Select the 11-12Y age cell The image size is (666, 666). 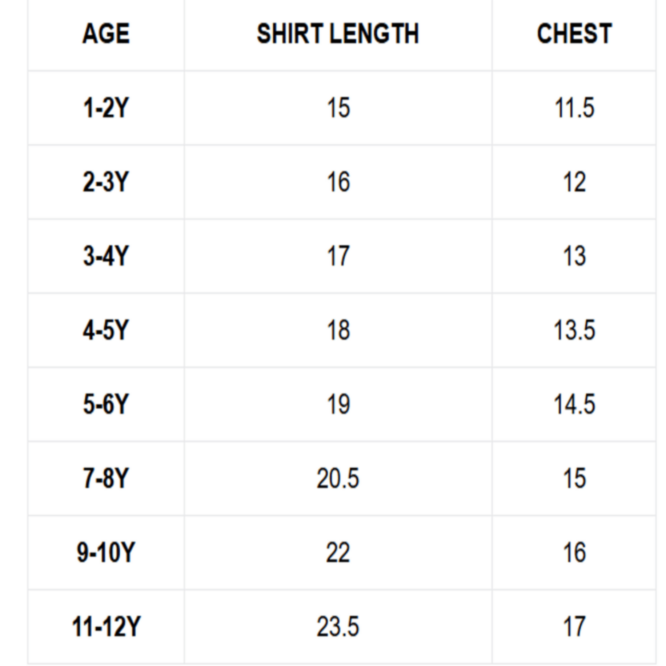point(106,626)
